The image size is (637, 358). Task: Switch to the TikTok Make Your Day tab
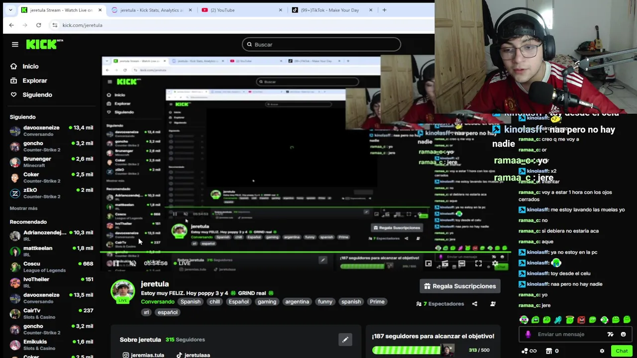click(332, 10)
